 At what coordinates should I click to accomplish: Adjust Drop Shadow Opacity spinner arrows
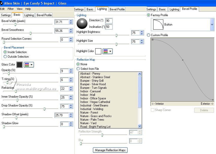(71, 106)
